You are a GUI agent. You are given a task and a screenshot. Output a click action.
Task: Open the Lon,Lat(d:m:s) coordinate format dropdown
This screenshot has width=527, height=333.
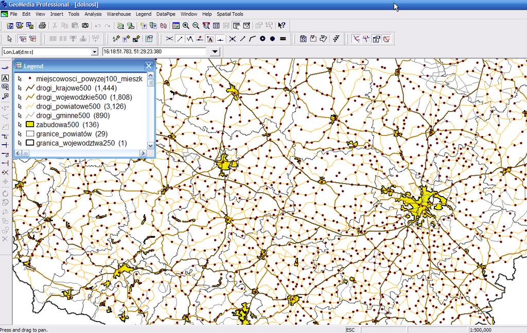click(x=95, y=52)
